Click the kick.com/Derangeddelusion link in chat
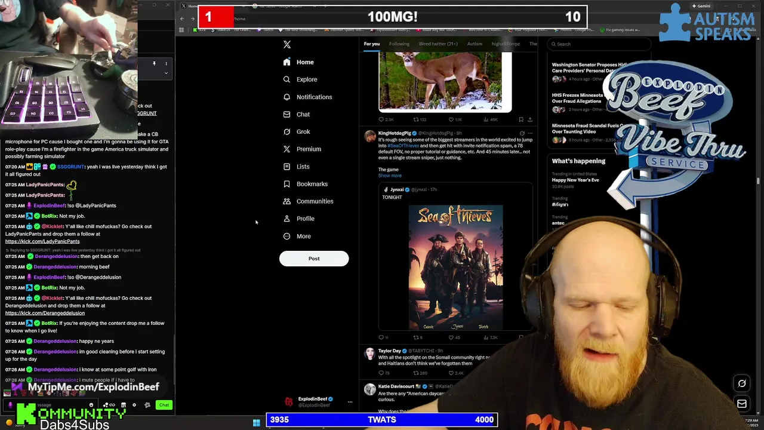Viewport: 764px width, 430px height. pos(45,313)
